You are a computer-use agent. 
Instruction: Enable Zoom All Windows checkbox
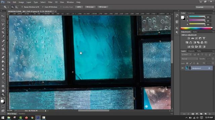click(43, 7)
